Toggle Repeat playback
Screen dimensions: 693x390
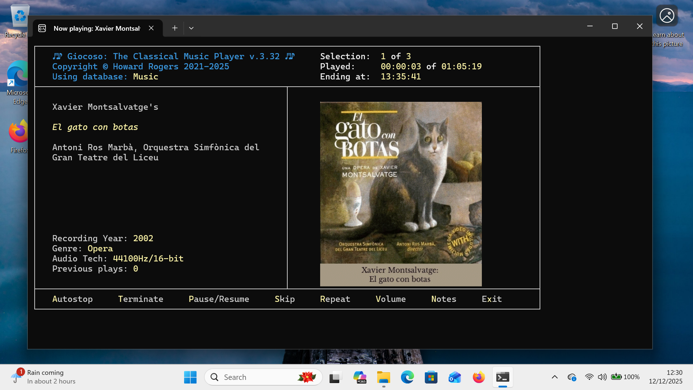click(x=335, y=299)
